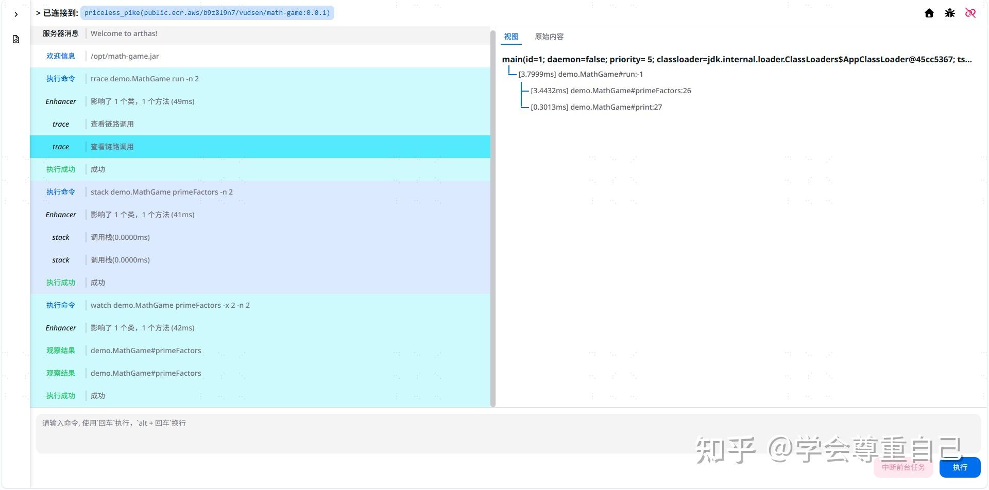Select the /opt/math-game.jar welcome row

pos(260,56)
